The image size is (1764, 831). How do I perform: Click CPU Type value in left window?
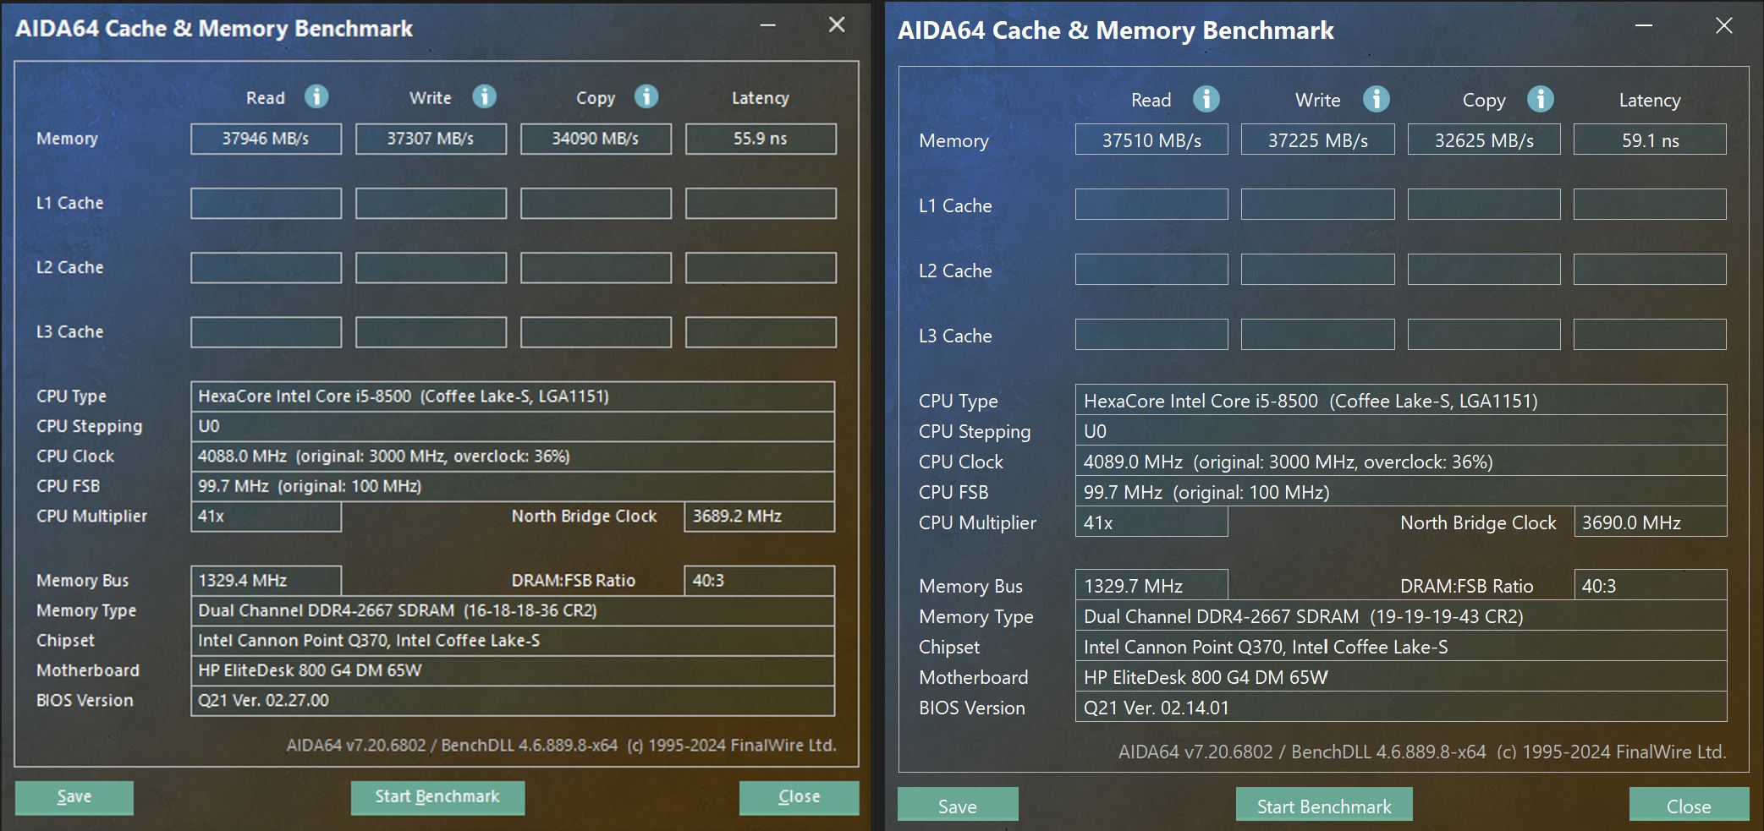[513, 396]
